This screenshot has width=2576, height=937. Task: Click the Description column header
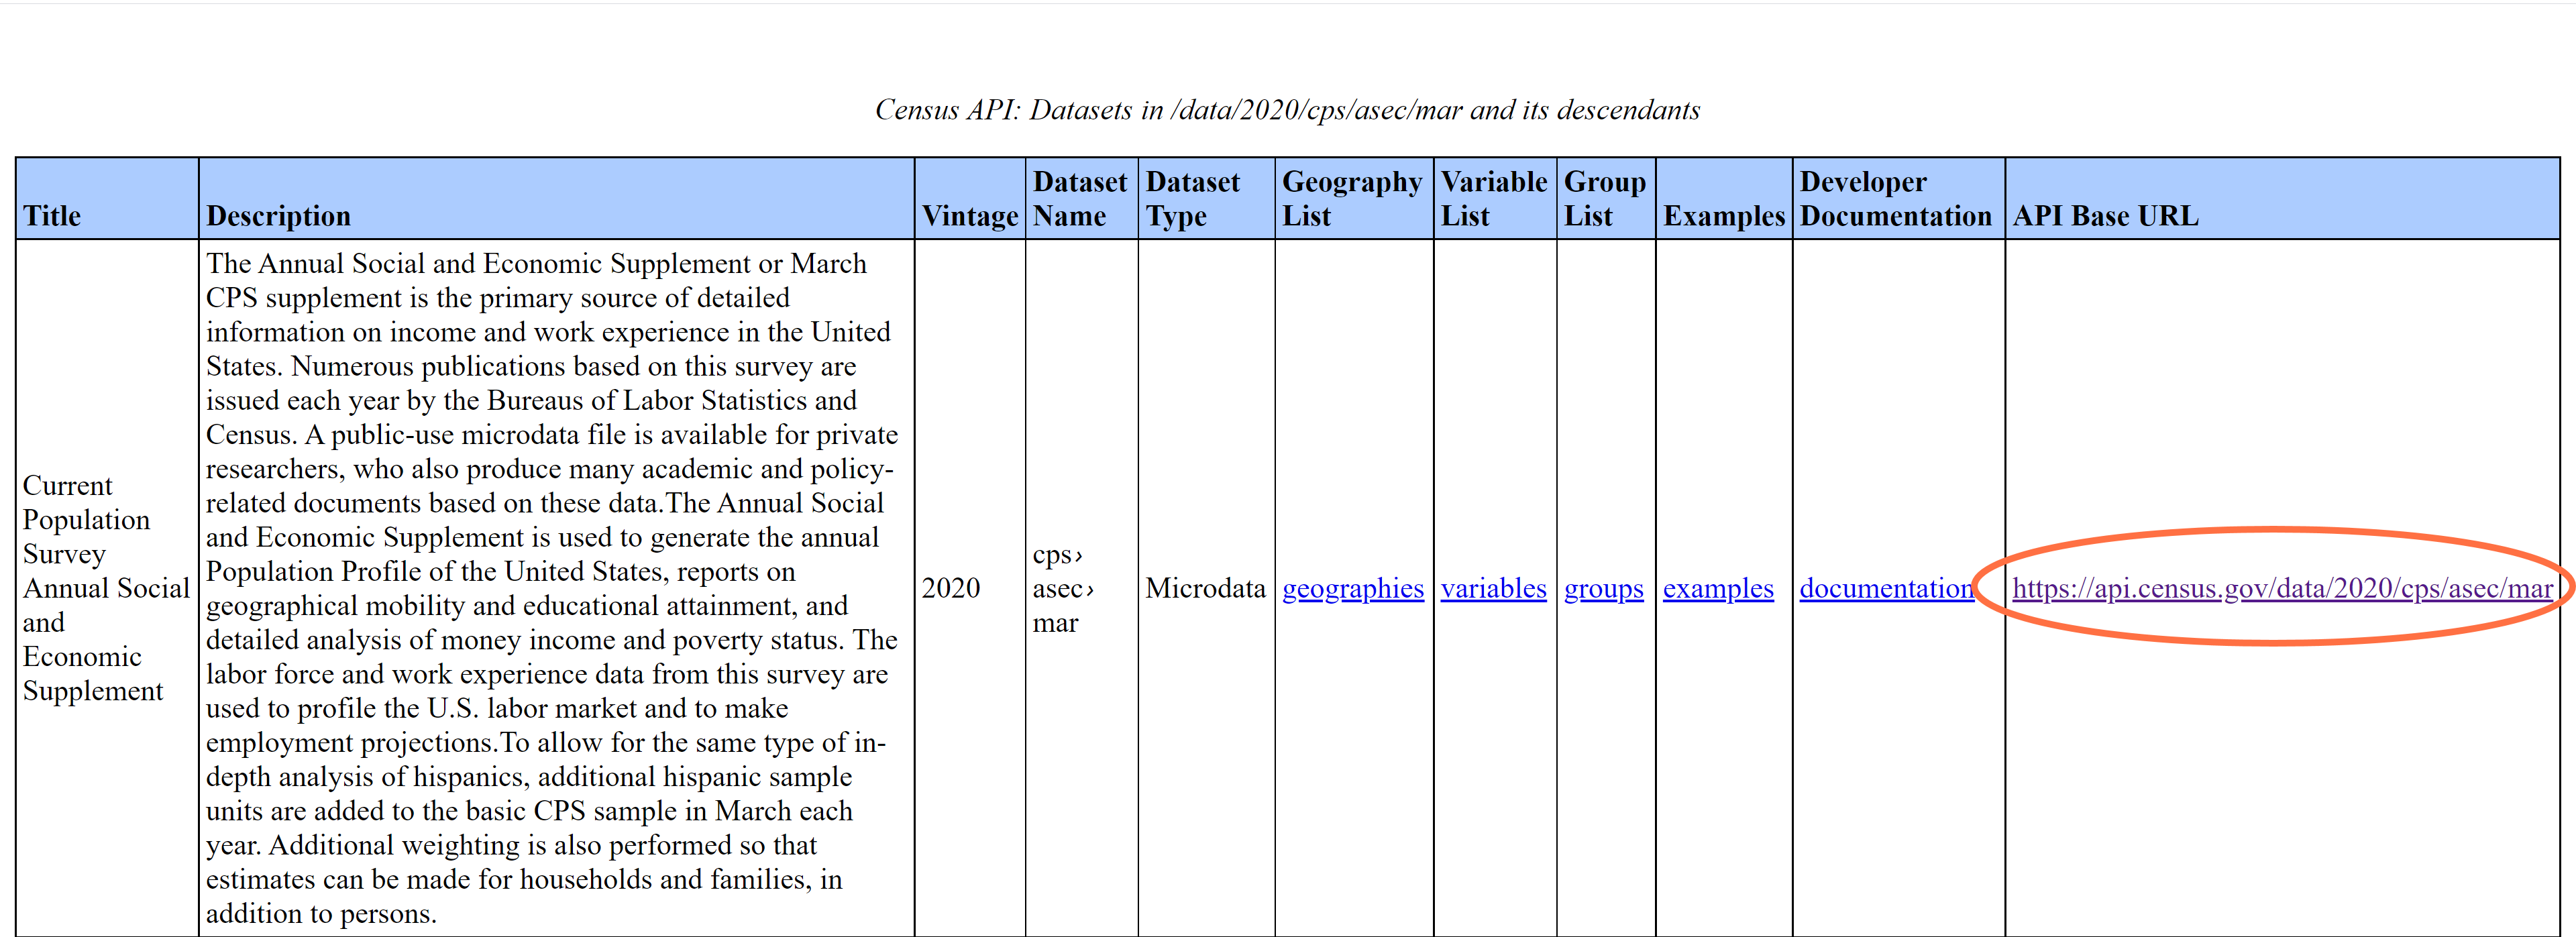pos(278,215)
